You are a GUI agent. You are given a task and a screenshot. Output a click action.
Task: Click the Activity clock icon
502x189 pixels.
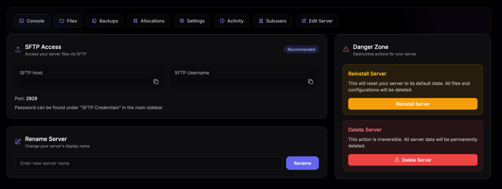point(222,21)
